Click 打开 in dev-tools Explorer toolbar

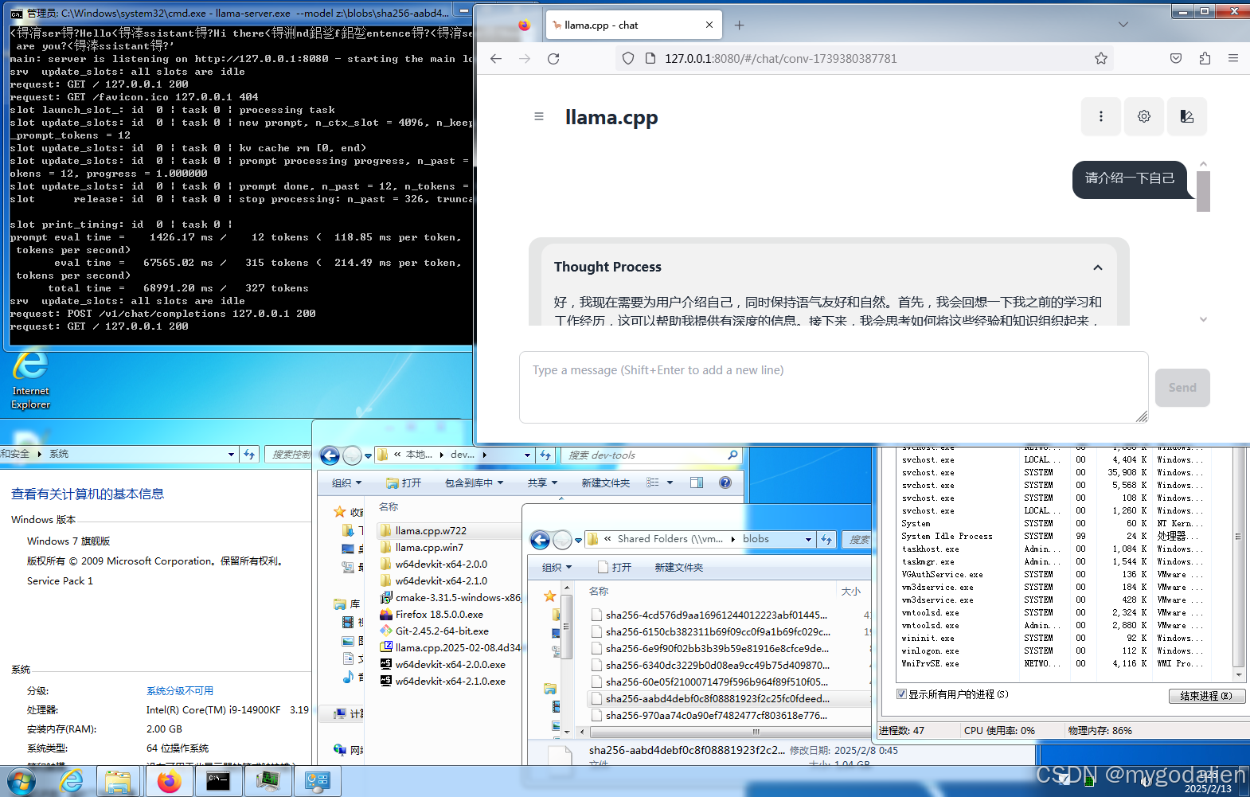[404, 482]
